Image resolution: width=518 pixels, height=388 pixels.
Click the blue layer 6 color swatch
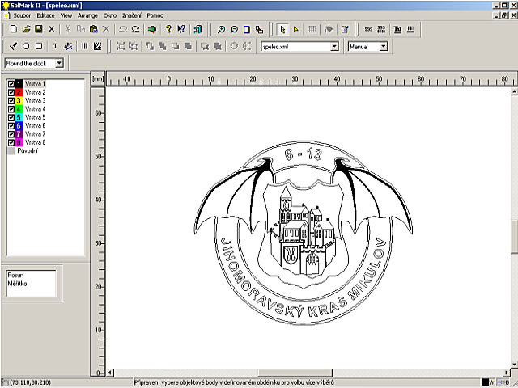pyautogui.click(x=19, y=126)
